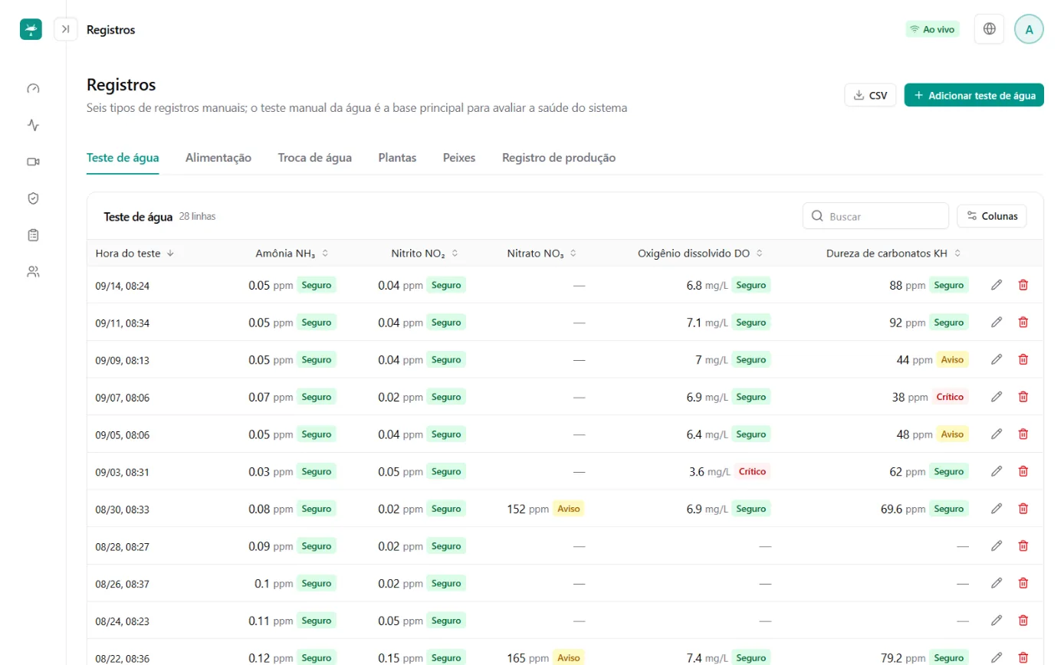Click the globe language icon
This screenshot has height=665, width=1064.
tap(990, 29)
